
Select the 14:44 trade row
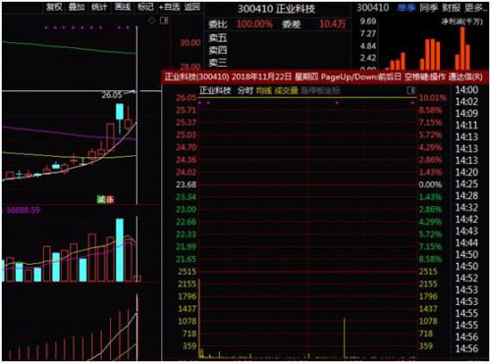pyautogui.click(x=466, y=243)
